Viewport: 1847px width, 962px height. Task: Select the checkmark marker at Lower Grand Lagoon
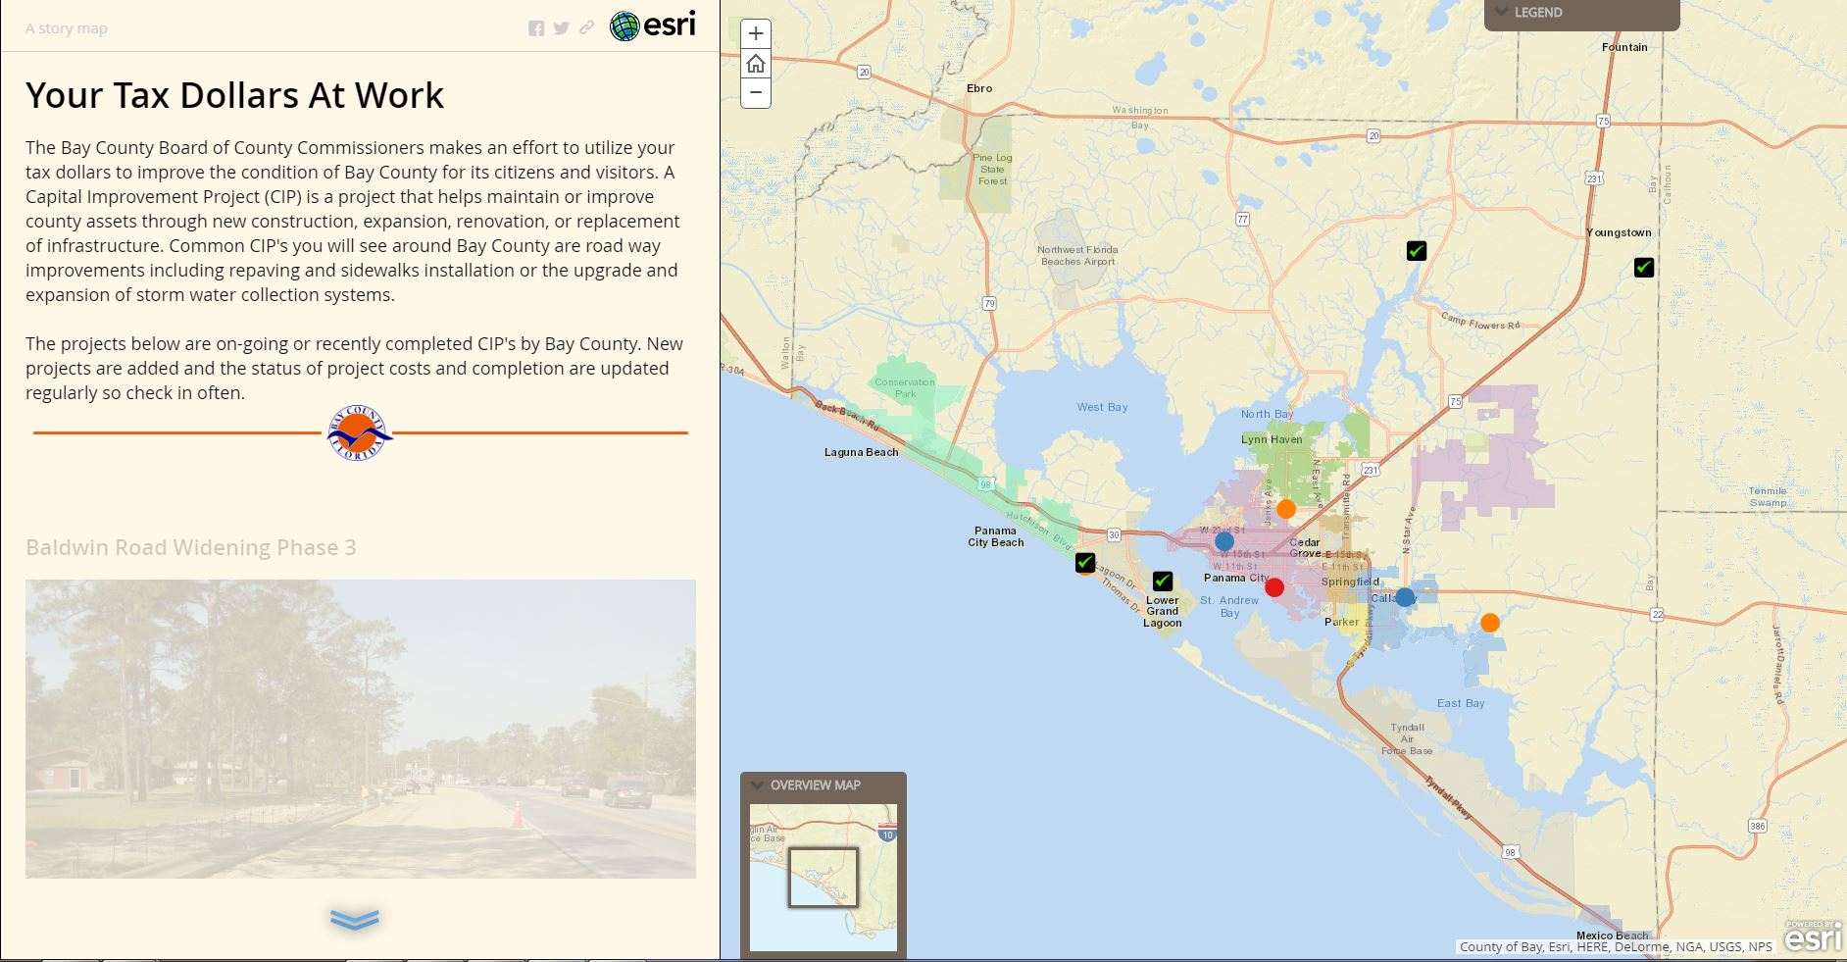coord(1163,582)
